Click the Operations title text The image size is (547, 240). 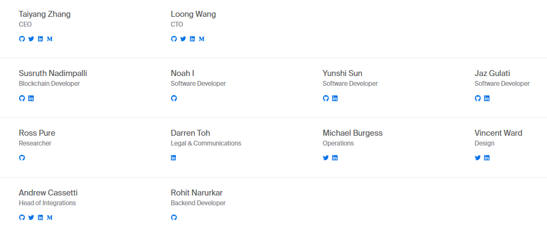click(338, 143)
